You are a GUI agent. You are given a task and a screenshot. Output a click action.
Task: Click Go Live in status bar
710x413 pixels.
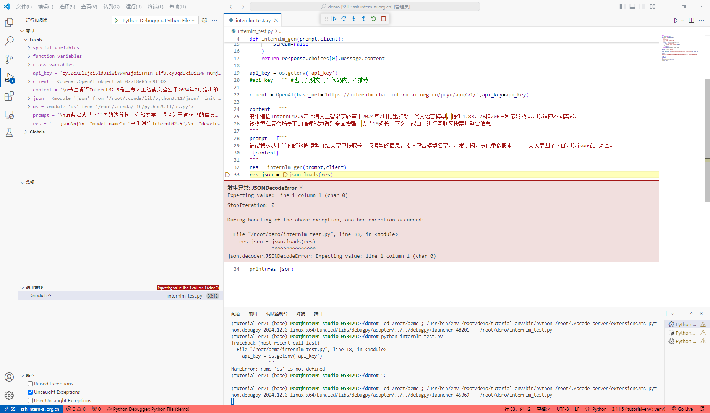pos(682,409)
